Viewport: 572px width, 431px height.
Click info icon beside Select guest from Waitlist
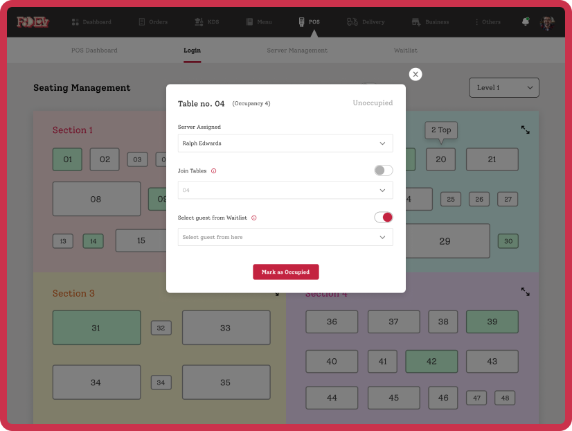pos(254,218)
